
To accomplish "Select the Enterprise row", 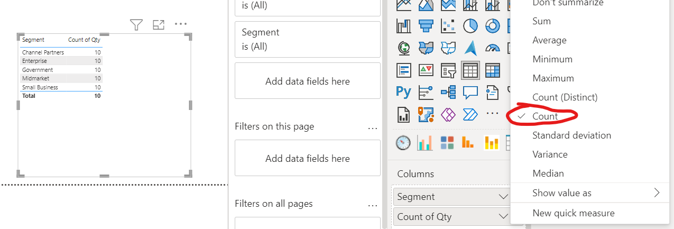I will click(61, 61).
